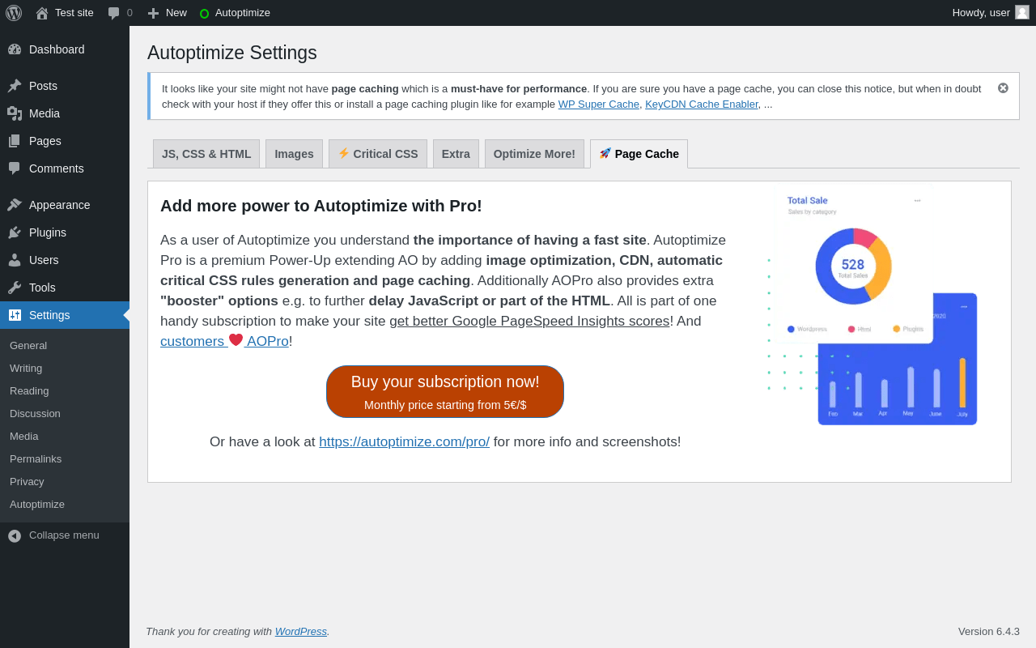Click the user avatar in admin bar
Screen dimensions: 1036x648
[x=1022, y=13]
